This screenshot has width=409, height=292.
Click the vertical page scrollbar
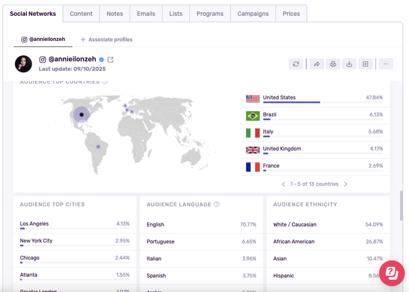pyautogui.click(x=401, y=204)
